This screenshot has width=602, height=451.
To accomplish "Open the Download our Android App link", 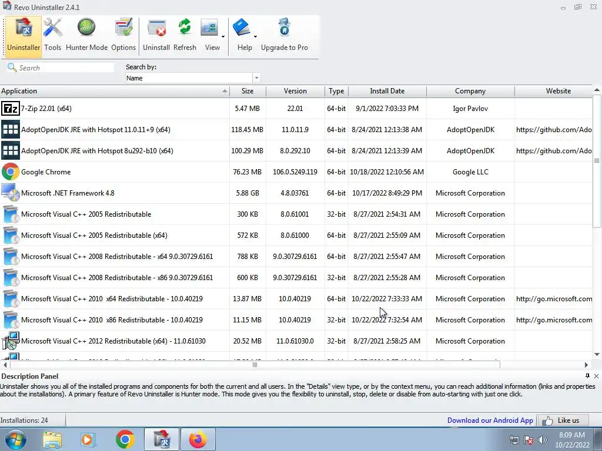I will pos(490,420).
